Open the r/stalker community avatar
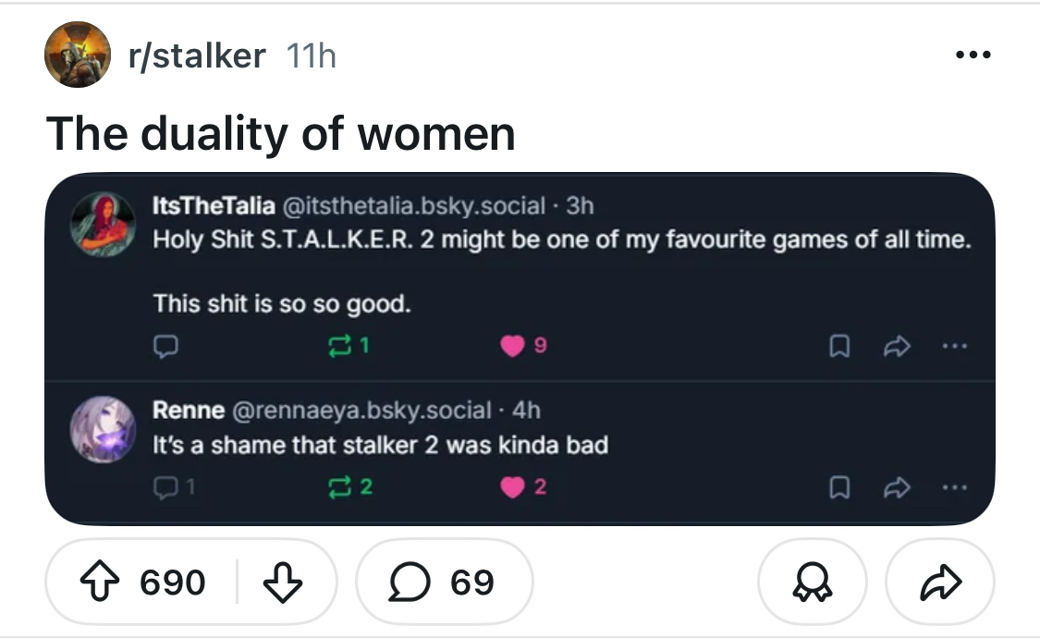The image size is (1040, 638). tap(77, 55)
